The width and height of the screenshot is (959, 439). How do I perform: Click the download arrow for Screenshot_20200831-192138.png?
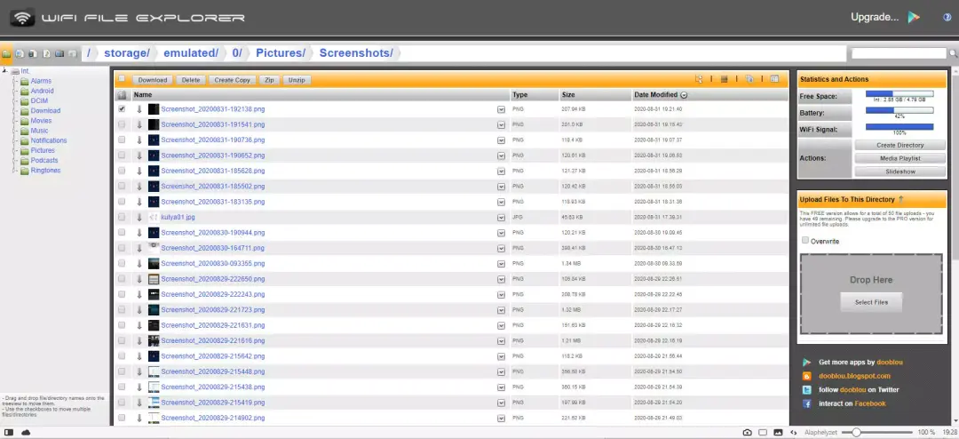[x=139, y=109]
